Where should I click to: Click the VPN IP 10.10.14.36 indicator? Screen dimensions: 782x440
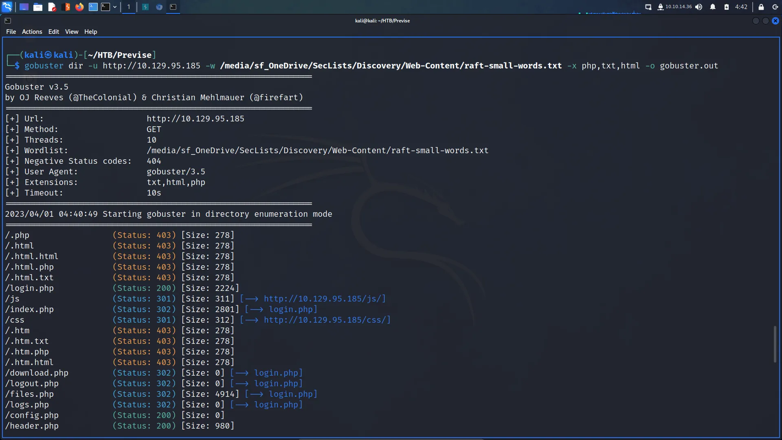coord(675,7)
